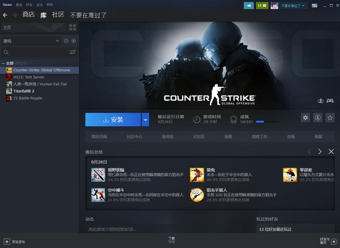Open the 查看 menu
Image resolution: width=340 pixels, height=248 pixels.
(x=19, y=5)
